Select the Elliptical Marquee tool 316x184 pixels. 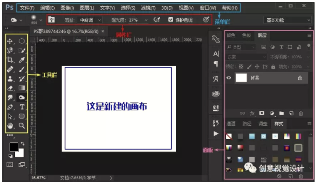click(22, 41)
